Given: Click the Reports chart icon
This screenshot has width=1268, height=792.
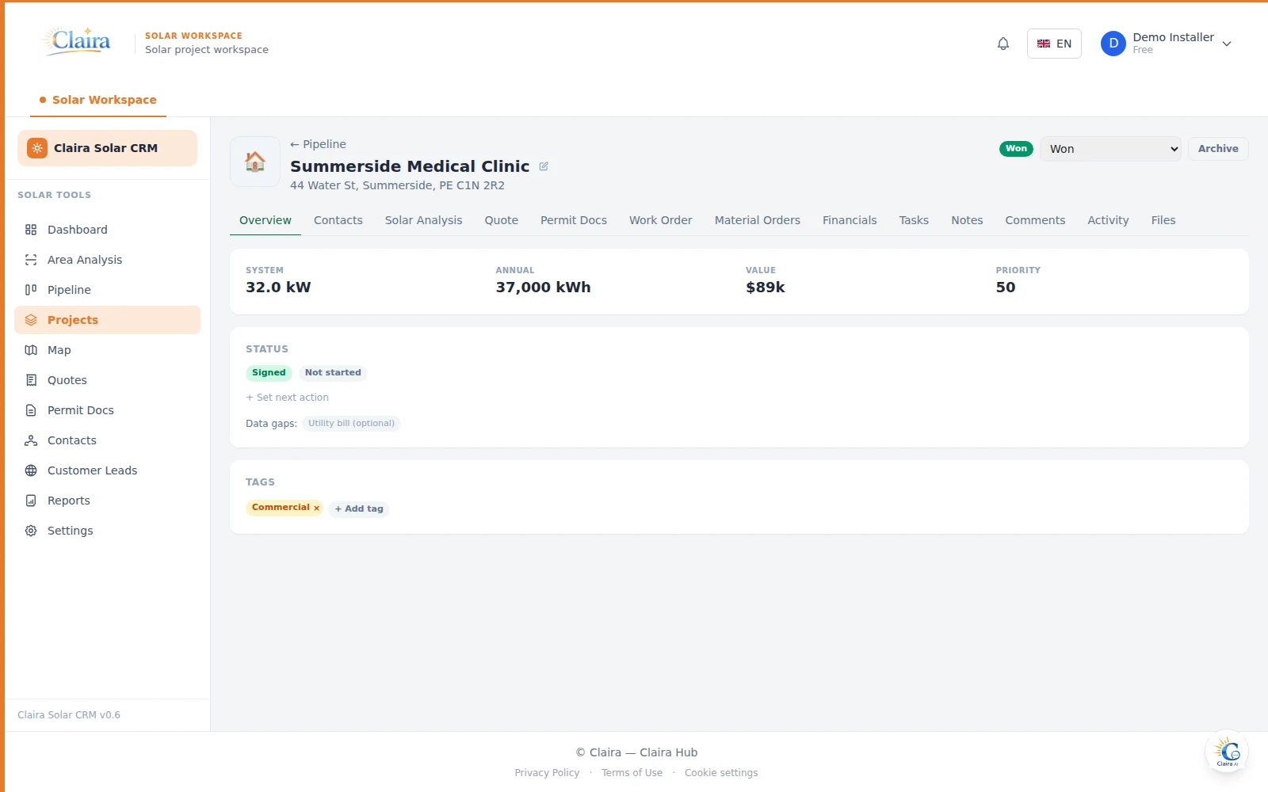Looking at the screenshot, I should click(x=31, y=501).
